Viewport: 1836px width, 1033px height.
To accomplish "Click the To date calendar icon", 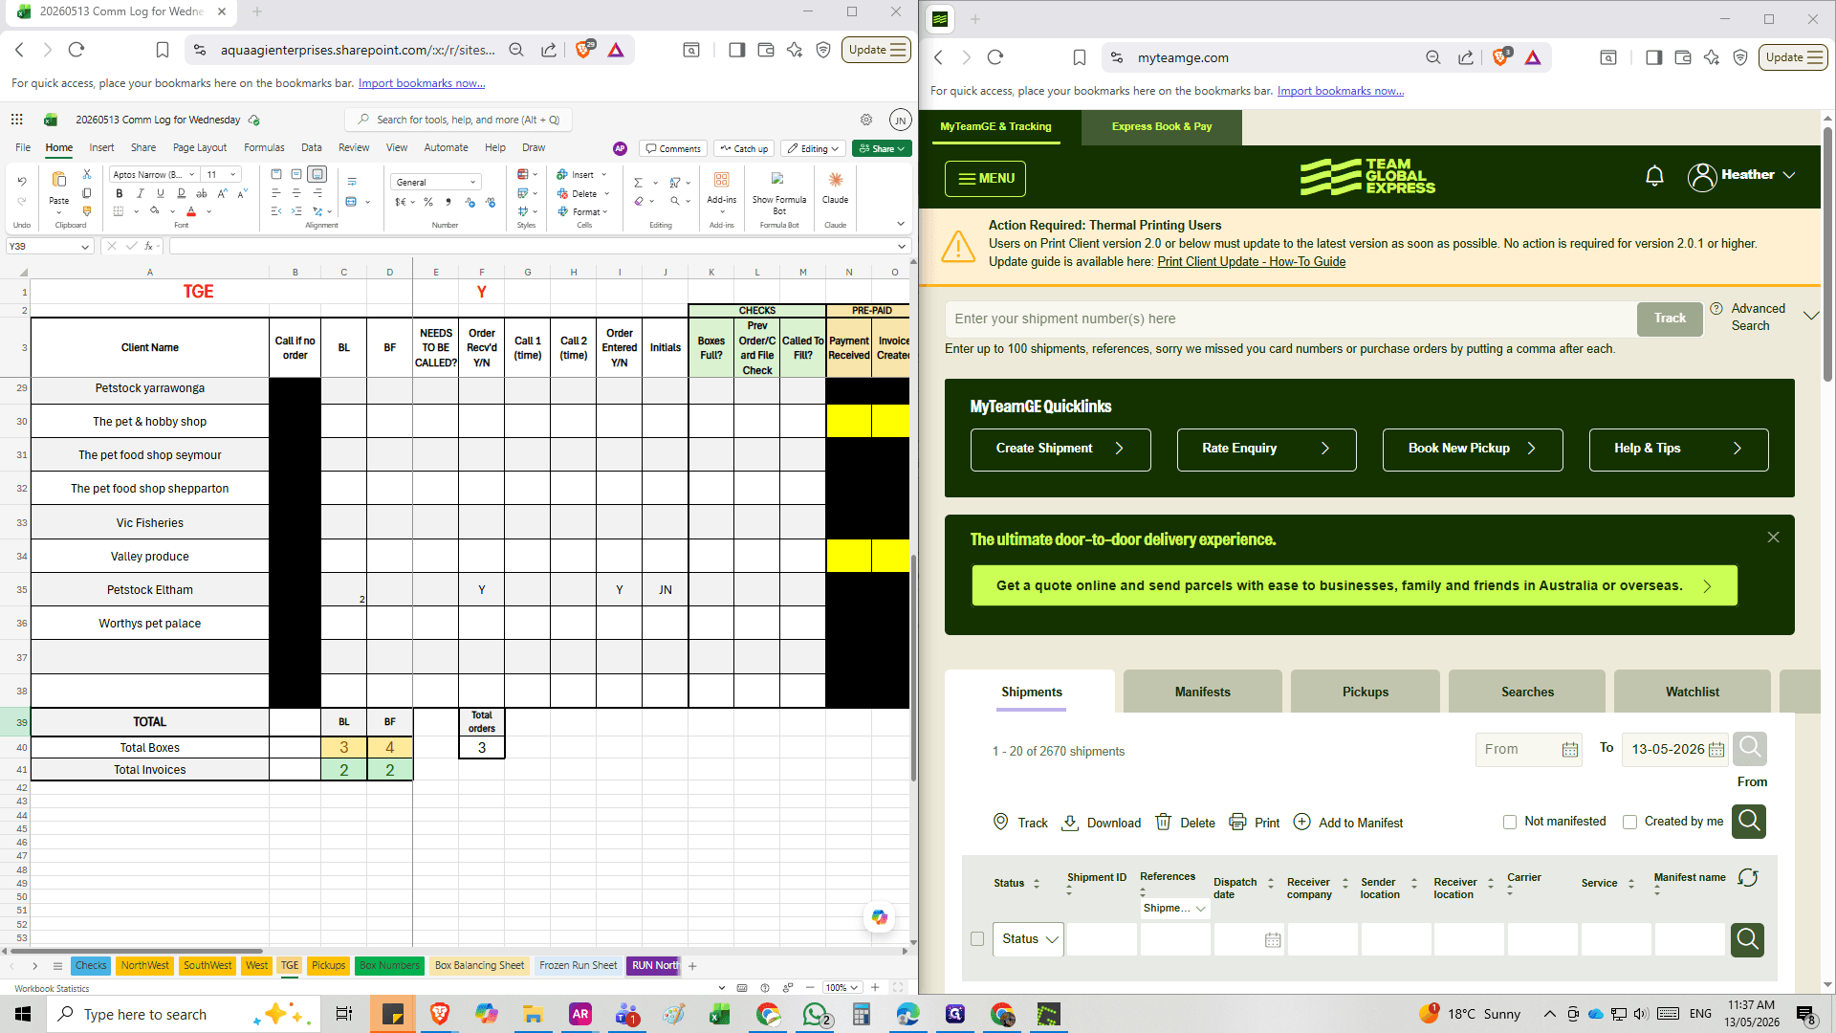I will (1716, 750).
